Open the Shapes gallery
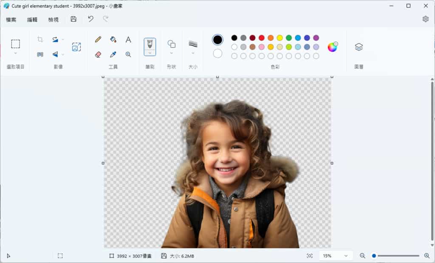Image resolution: width=435 pixels, height=263 pixels. [172, 44]
